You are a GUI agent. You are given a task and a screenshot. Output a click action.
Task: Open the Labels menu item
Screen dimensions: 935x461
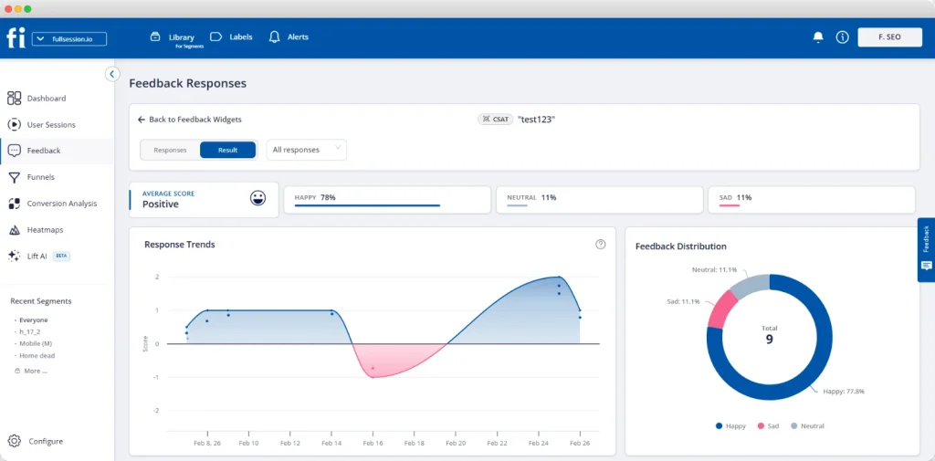pyautogui.click(x=231, y=37)
